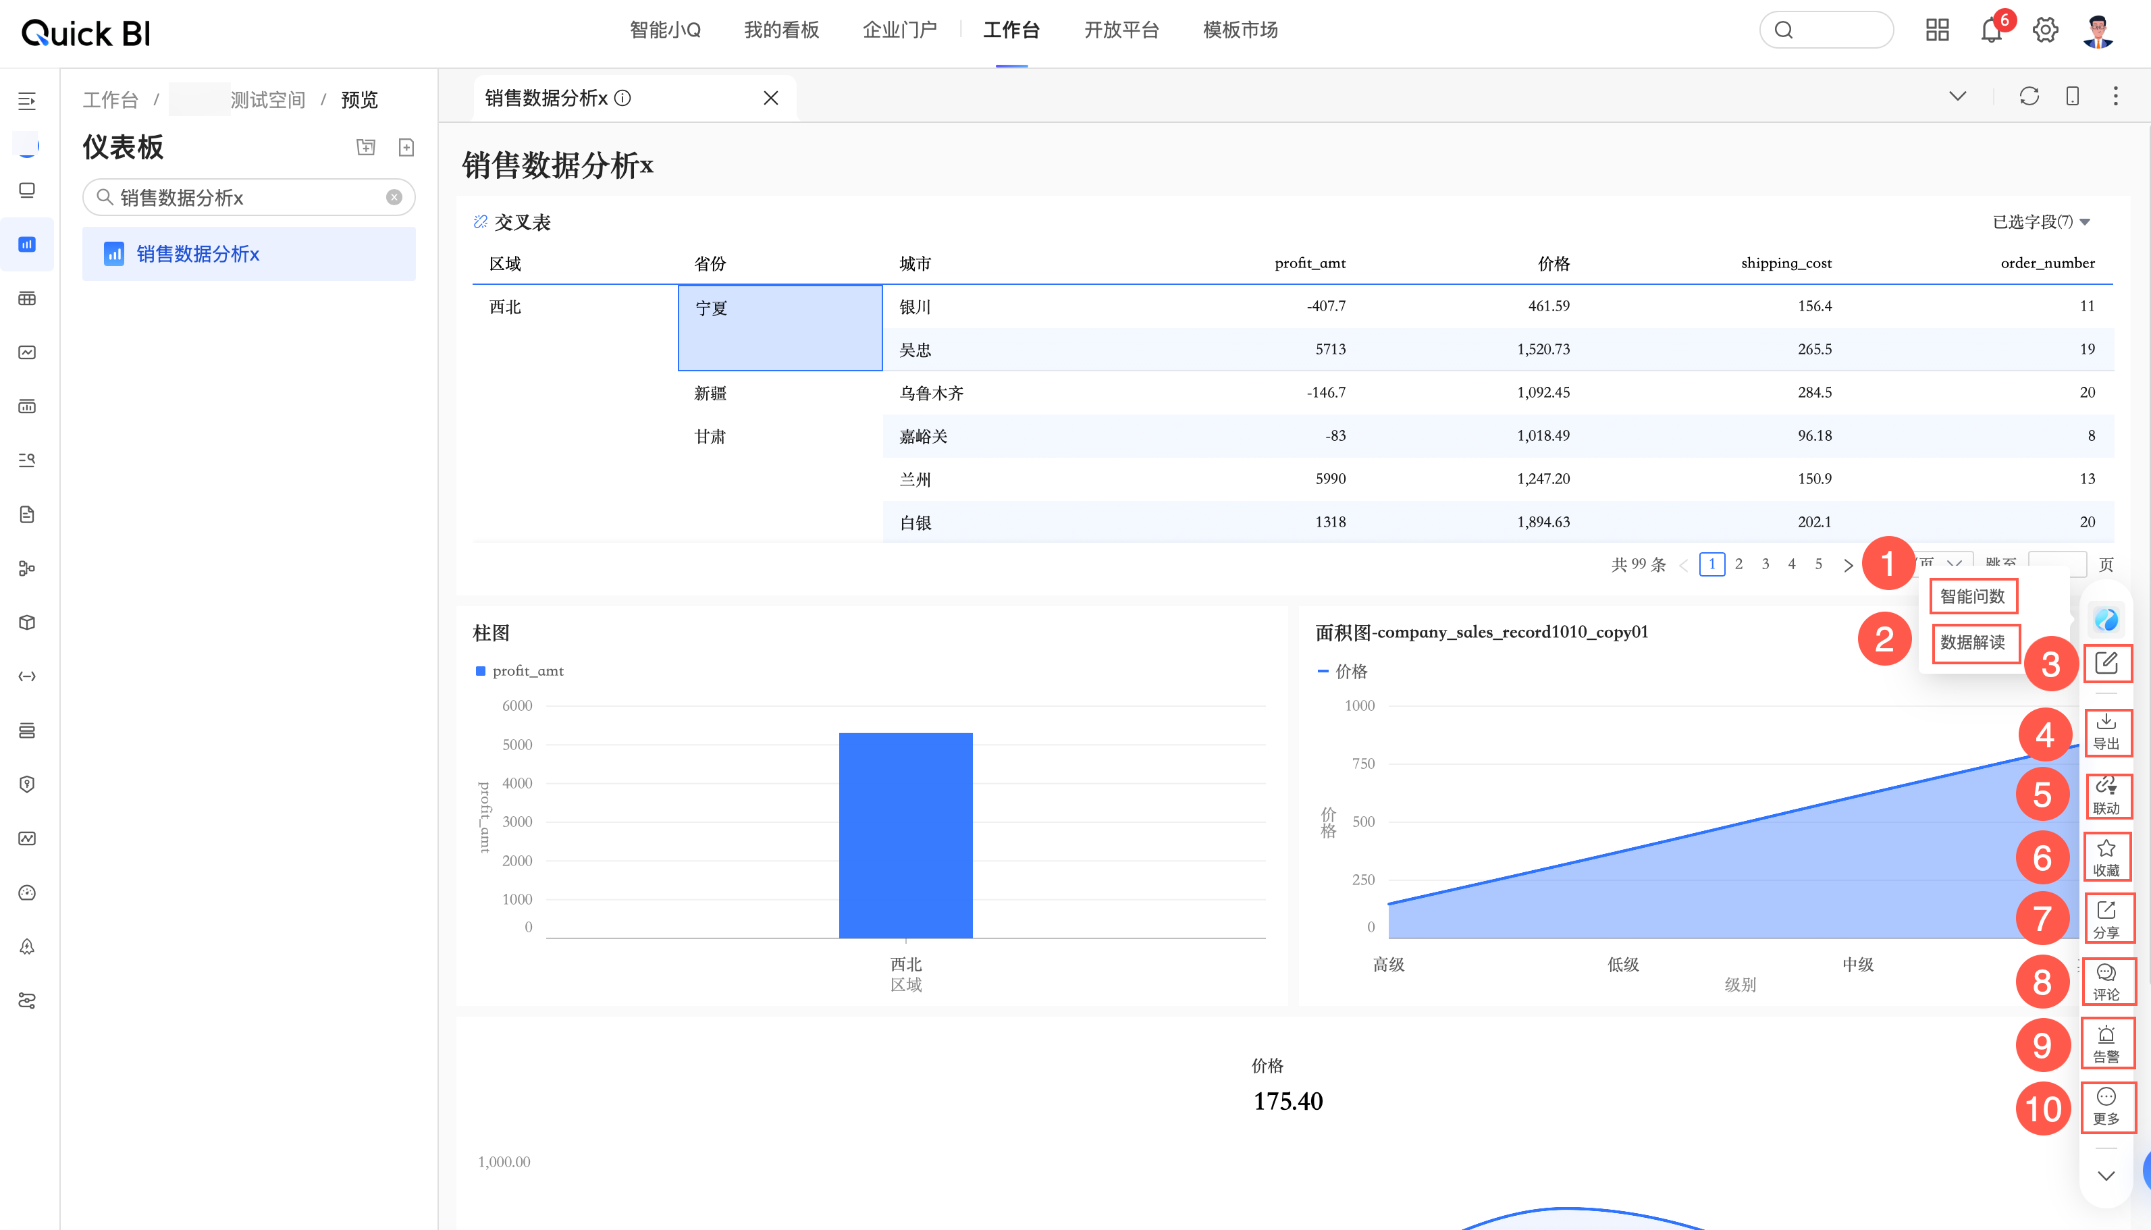Expand the tab list chevron at top right
Screen dimensions: 2151x1230
(1957, 97)
